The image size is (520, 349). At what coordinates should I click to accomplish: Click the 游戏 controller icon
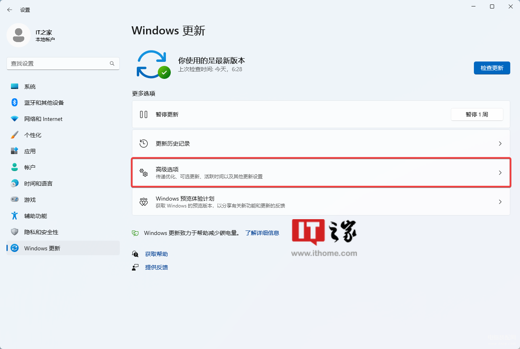pyautogui.click(x=15, y=200)
